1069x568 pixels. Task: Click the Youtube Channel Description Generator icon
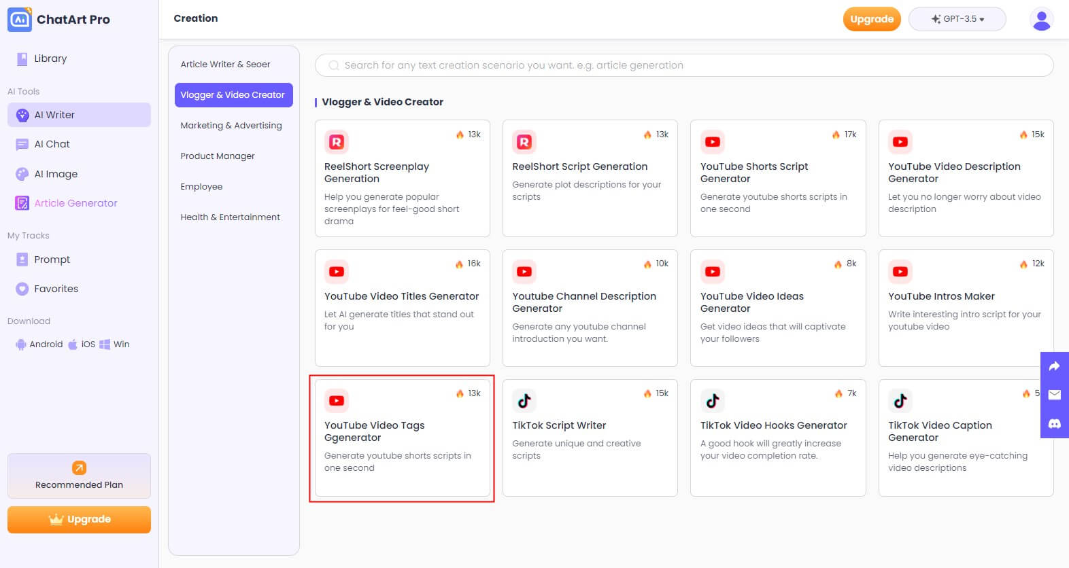pyautogui.click(x=524, y=272)
